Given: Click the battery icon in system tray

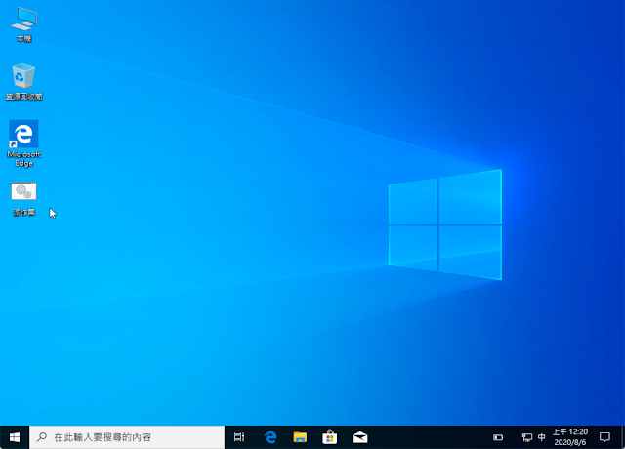Looking at the screenshot, I should [x=498, y=437].
